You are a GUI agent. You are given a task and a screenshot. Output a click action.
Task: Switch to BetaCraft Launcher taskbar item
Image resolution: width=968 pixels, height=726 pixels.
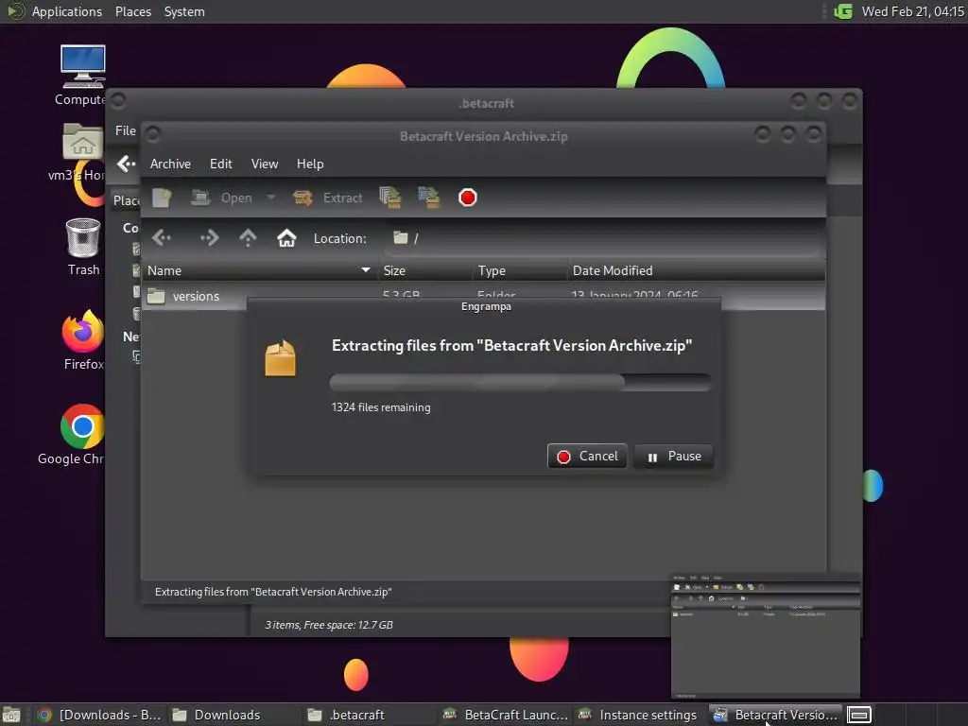click(506, 715)
